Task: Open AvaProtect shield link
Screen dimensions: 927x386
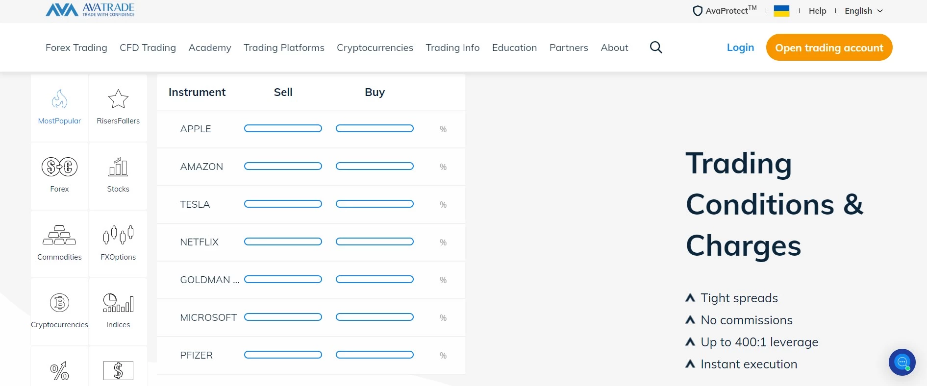Action: (x=725, y=10)
